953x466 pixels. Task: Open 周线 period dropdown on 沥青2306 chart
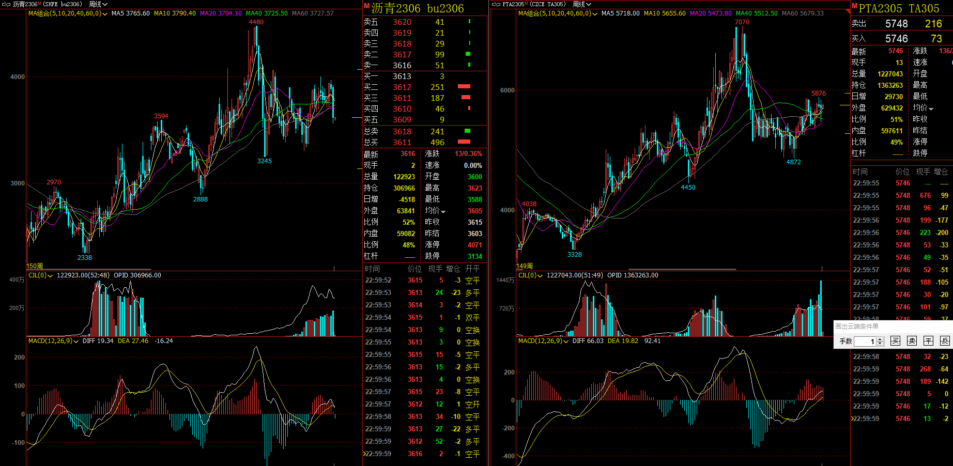pyautogui.click(x=98, y=4)
